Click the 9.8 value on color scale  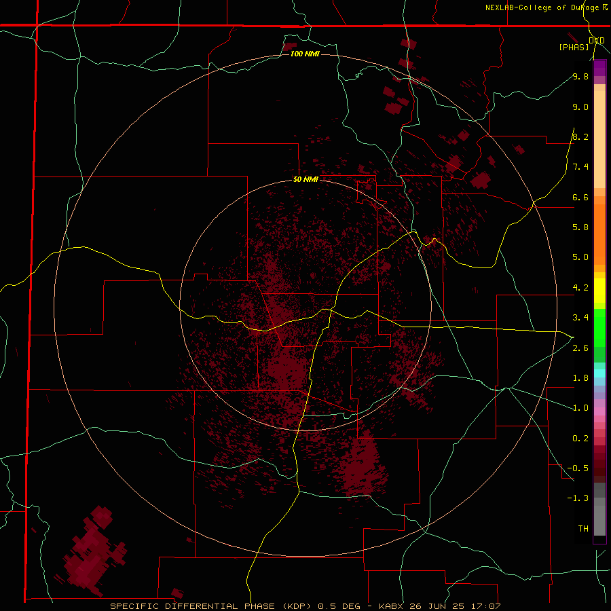[580, 76]
